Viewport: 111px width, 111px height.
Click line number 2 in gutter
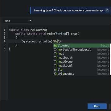click(x=4, y=34)
